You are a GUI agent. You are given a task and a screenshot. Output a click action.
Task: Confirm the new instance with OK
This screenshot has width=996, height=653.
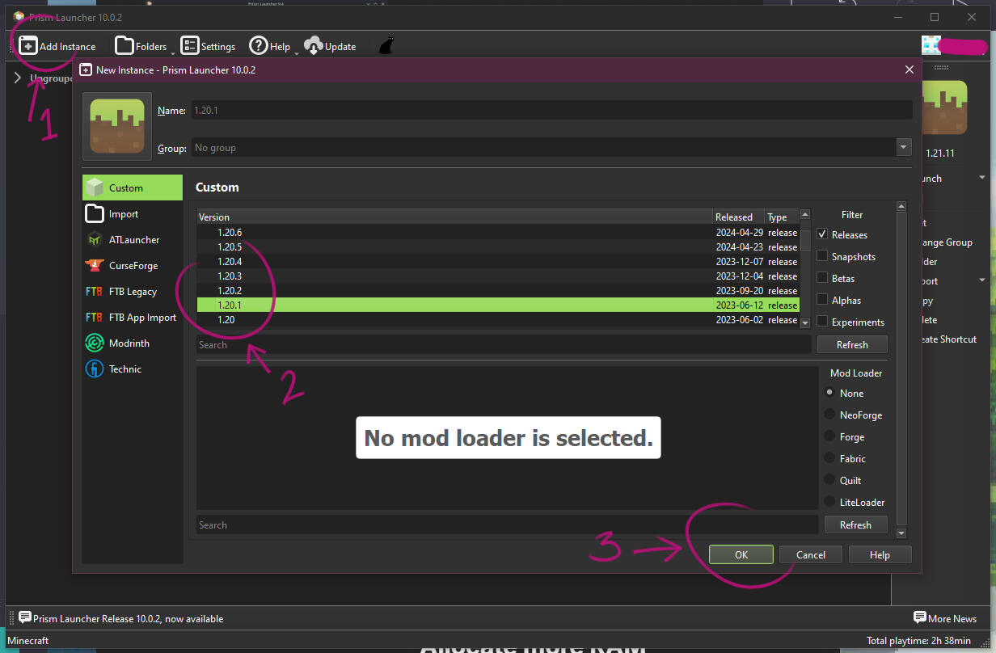coord(741,554)
